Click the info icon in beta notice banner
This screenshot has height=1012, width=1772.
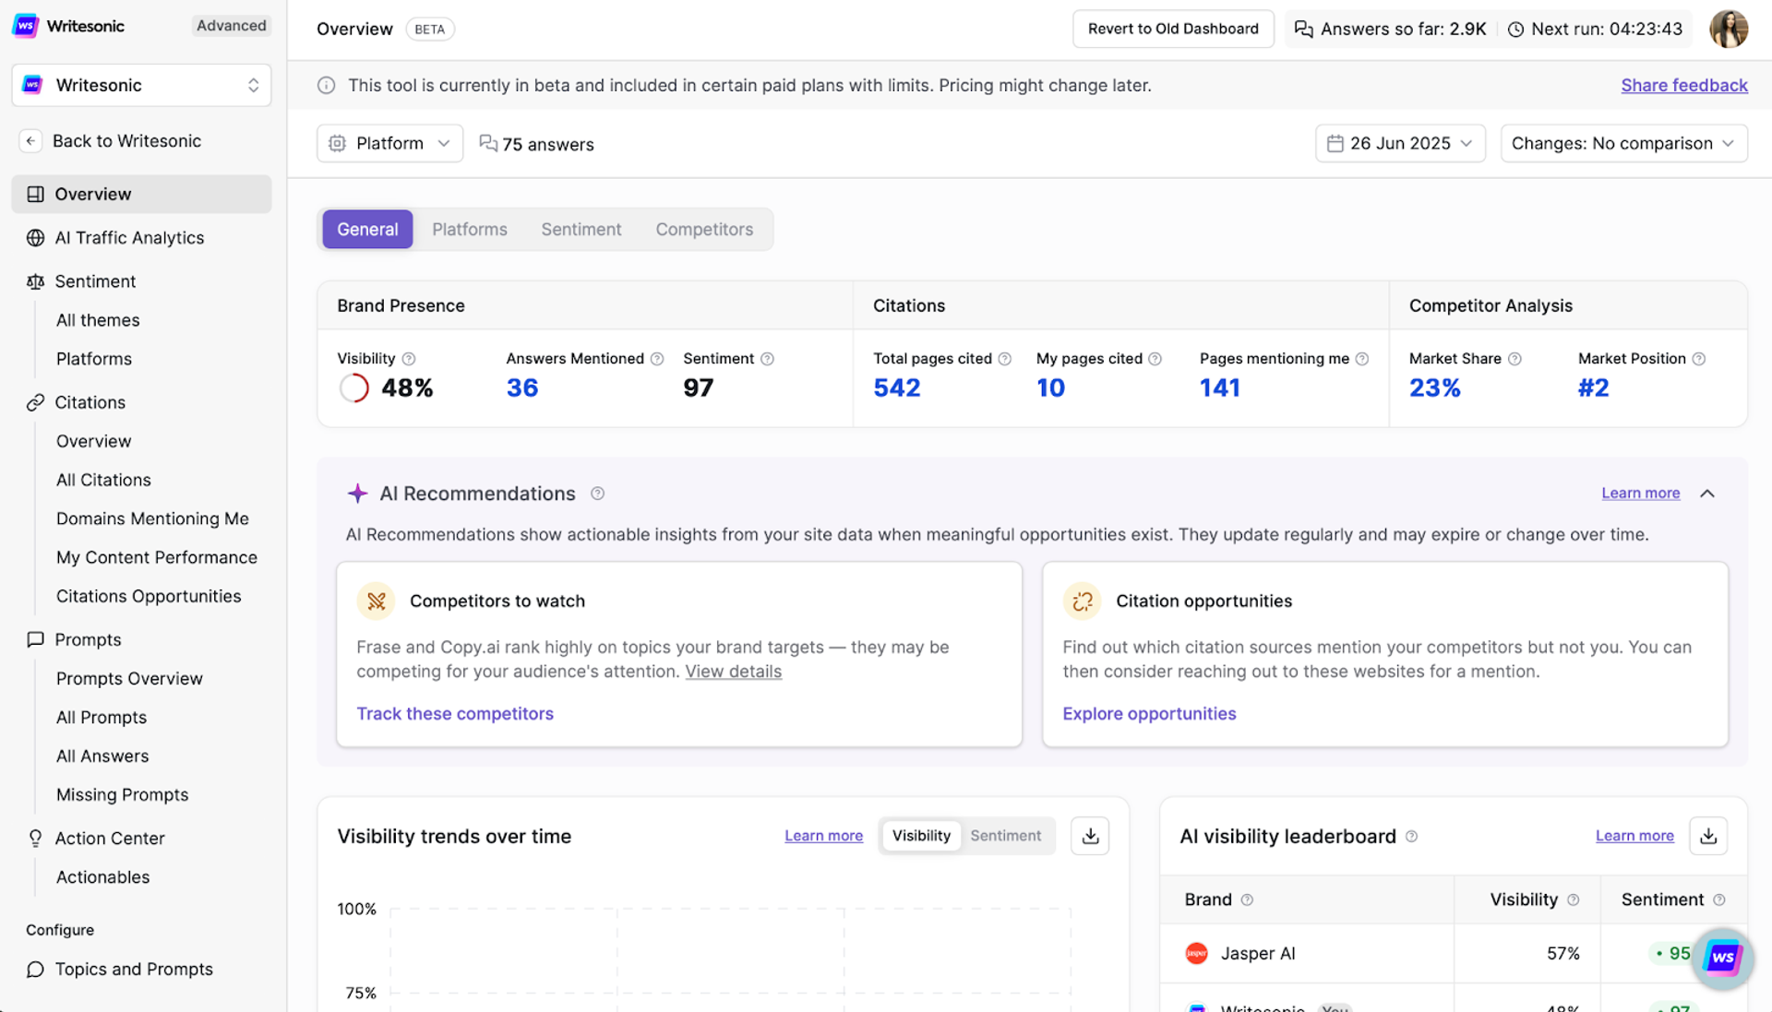(x=327, y=86)
